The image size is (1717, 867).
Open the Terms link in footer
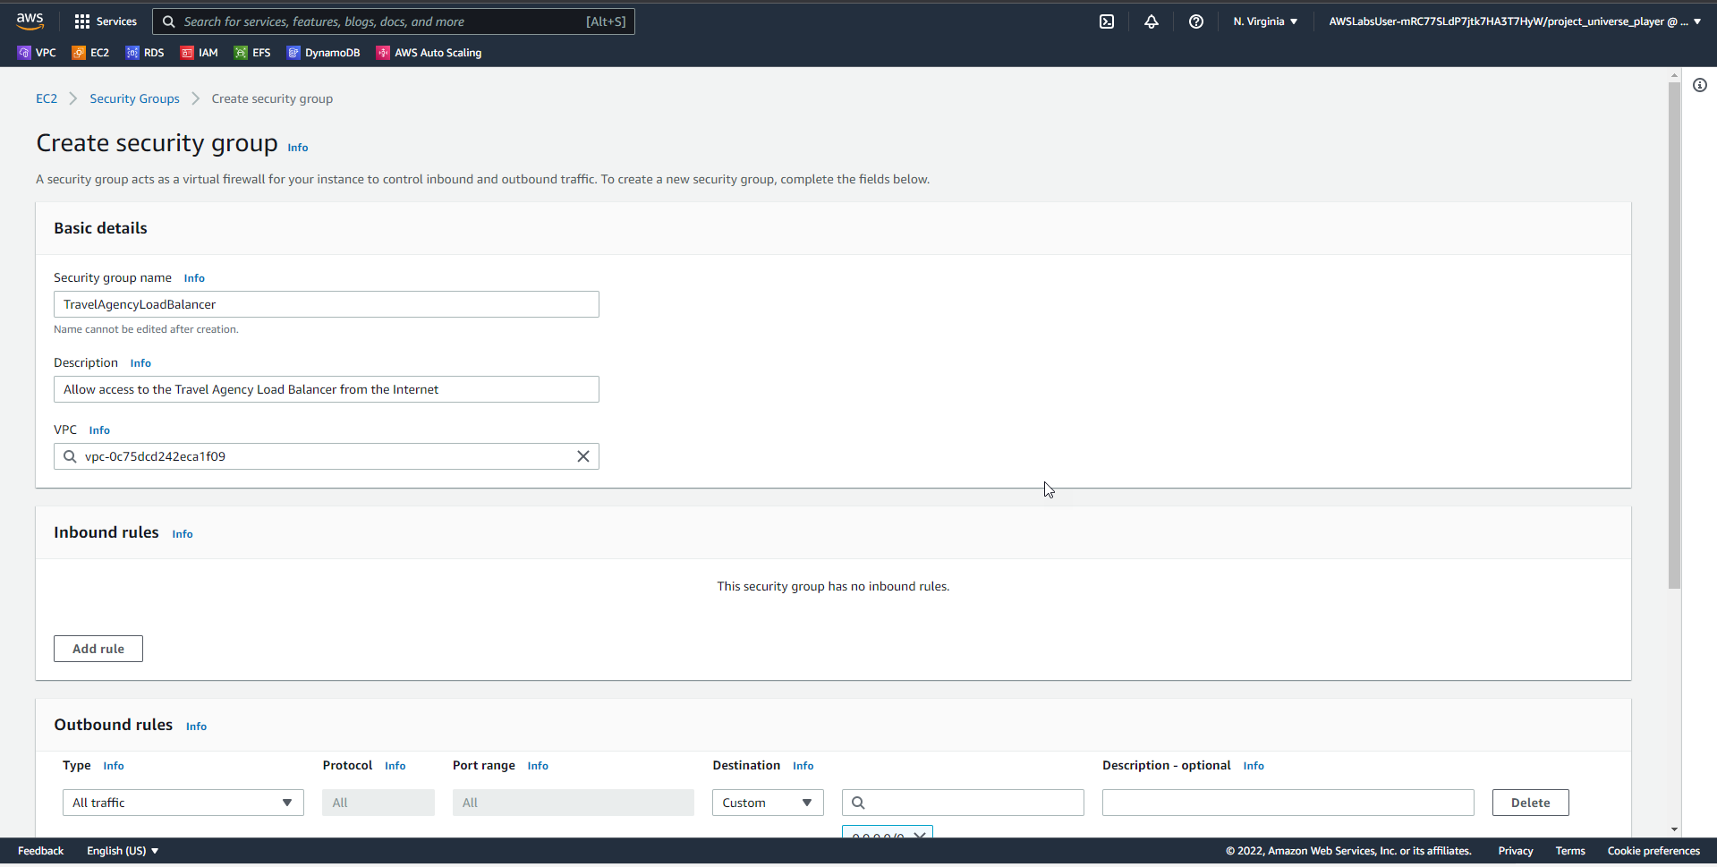click(1570, 851)
